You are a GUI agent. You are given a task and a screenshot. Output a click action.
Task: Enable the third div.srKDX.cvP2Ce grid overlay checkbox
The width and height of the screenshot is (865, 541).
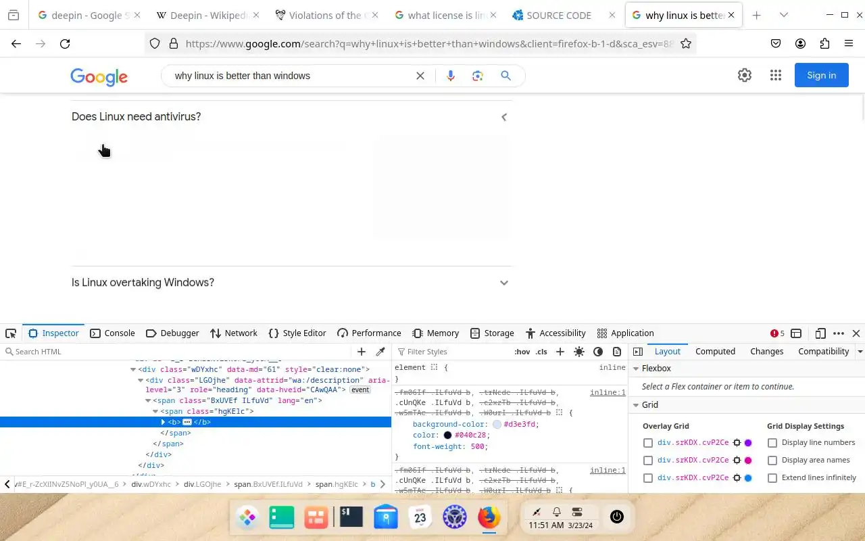click(x=648, y=478)
